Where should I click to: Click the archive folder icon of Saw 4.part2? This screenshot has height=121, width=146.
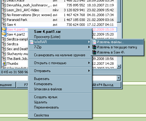point(4,34)
